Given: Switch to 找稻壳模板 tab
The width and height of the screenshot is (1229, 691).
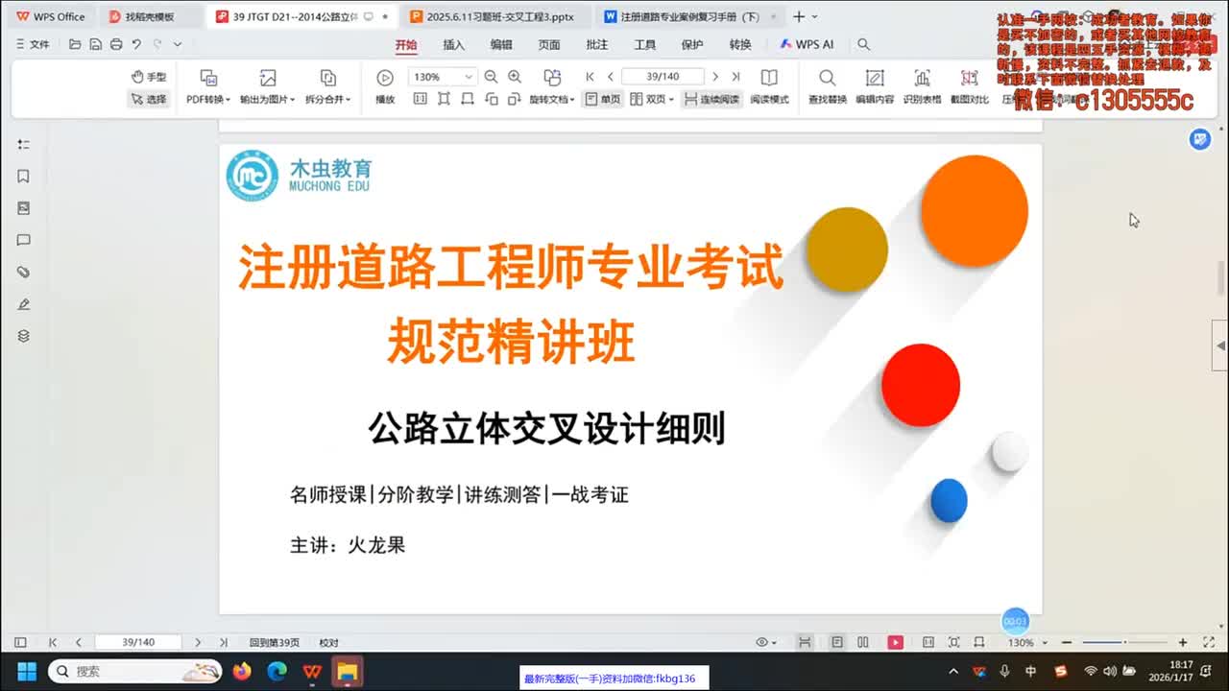Looking at the screenshot, I should coord(150,16).
